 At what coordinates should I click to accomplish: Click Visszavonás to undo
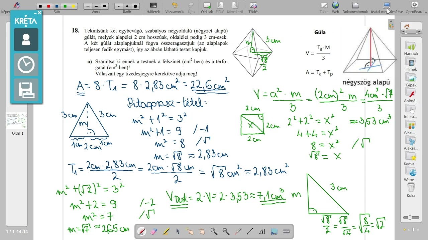[175, 8]
